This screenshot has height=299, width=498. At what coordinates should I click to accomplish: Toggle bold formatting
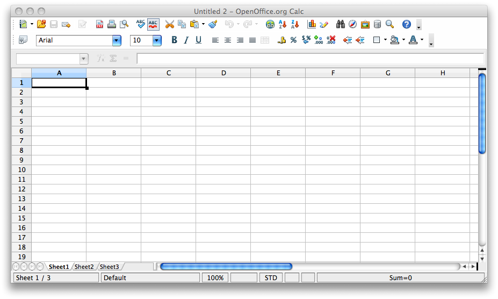[174, 40]
